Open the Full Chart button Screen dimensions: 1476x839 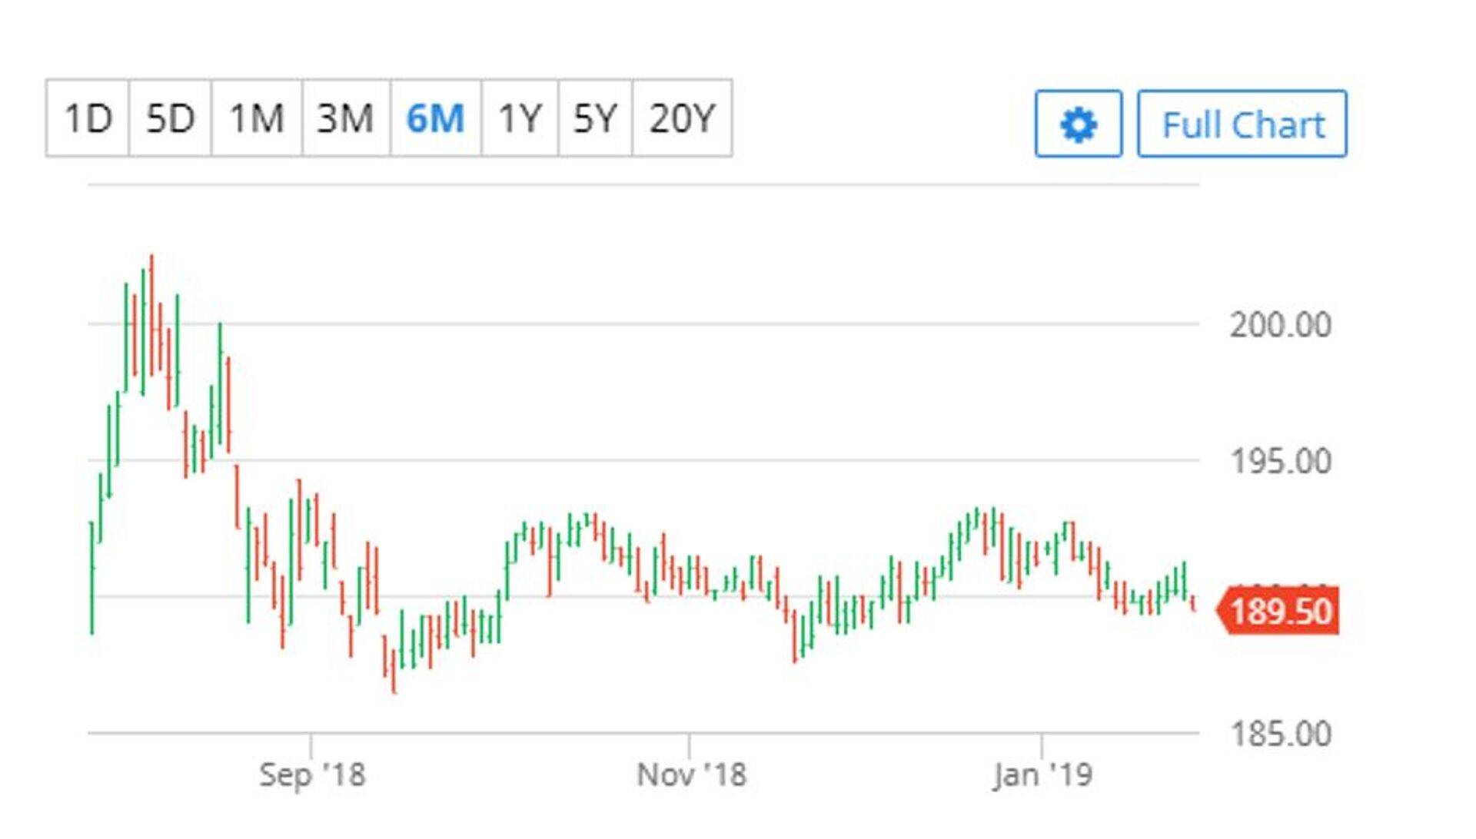pyautogui.click(x=1242, y=124)
